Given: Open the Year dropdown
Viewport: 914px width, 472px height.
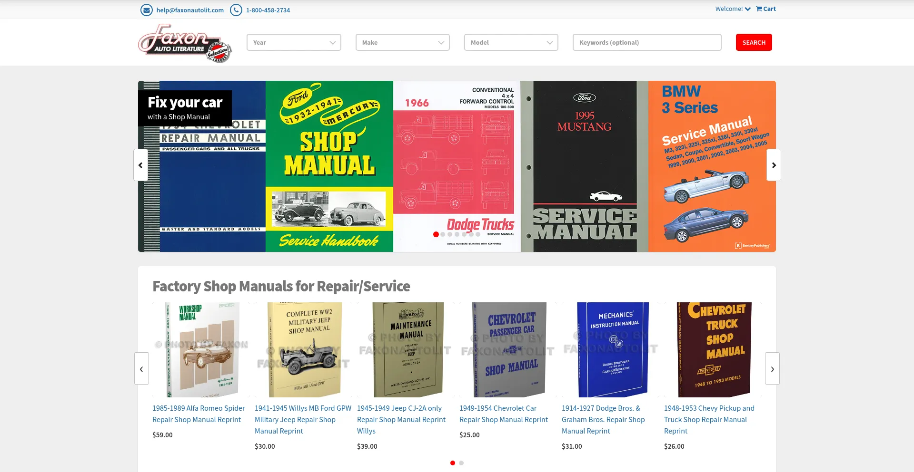Looking at the screenshot, I should click(x=294, y=42).
